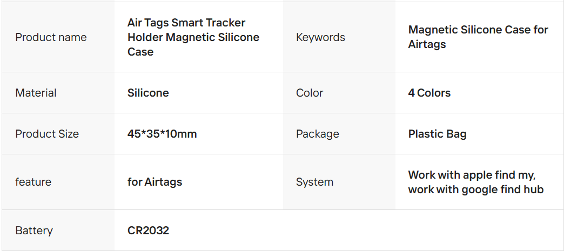This screenshot has width=564, height=251.
Task: Click the 'Package' label cell
Action: [318, 134]
